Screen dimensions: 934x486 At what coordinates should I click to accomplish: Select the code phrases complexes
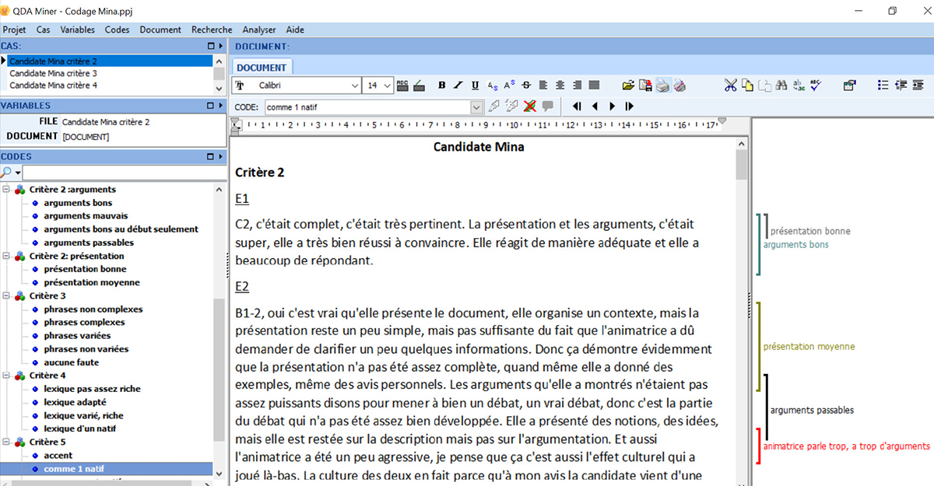point(84,323)
